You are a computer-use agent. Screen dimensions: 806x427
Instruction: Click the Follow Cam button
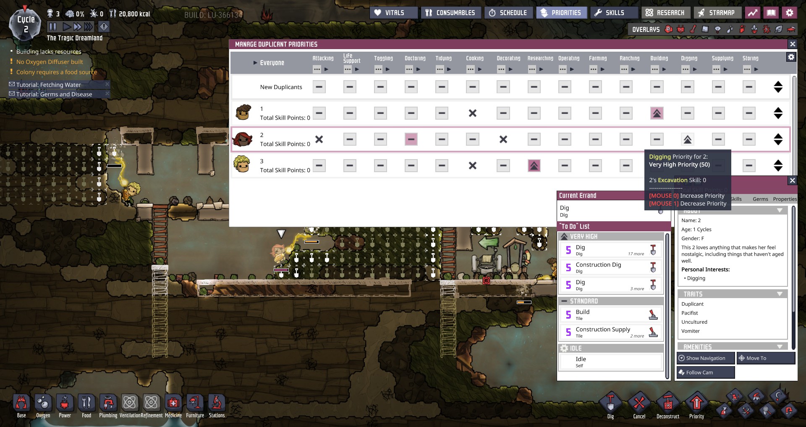705,372
